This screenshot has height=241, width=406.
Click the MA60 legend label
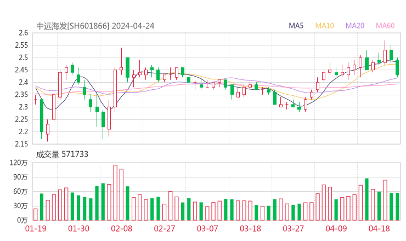pyautogui.click(x=385, y=26)
